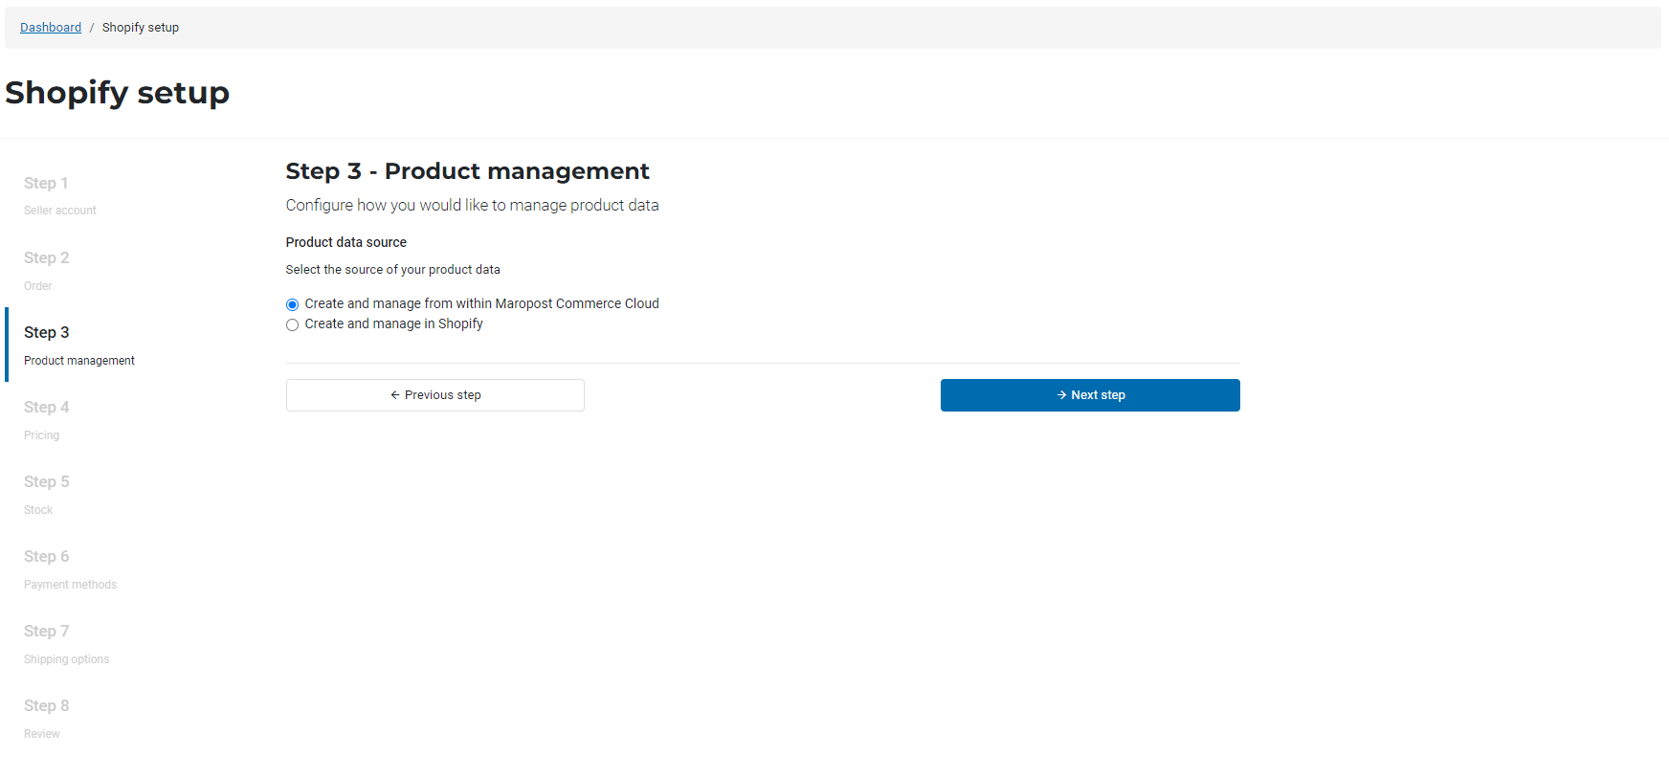The width and height of the screenshot is (1669, 780).
Task: Click the Shopify setup breadcrumb text
Action: point(141,28)
